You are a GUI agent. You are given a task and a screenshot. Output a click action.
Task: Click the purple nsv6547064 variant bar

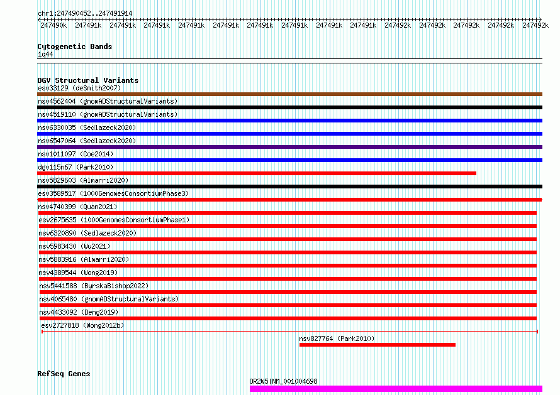coord(289,147)
